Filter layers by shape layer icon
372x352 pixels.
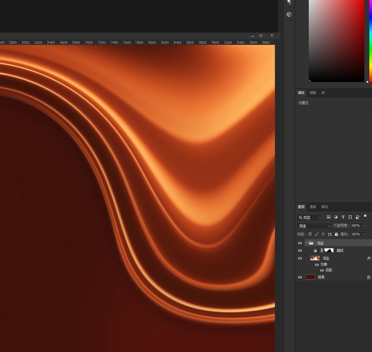[350, 217]
